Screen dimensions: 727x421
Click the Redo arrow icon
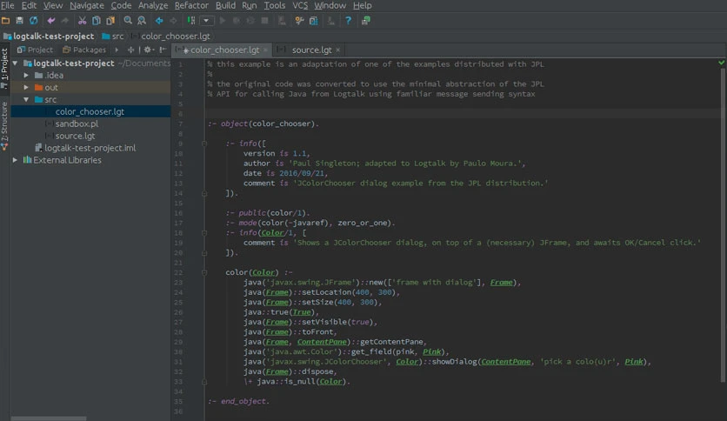click(x=65, y=20)
